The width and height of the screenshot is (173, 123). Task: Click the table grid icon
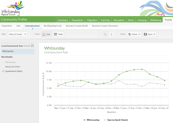[x=55, y=34]
